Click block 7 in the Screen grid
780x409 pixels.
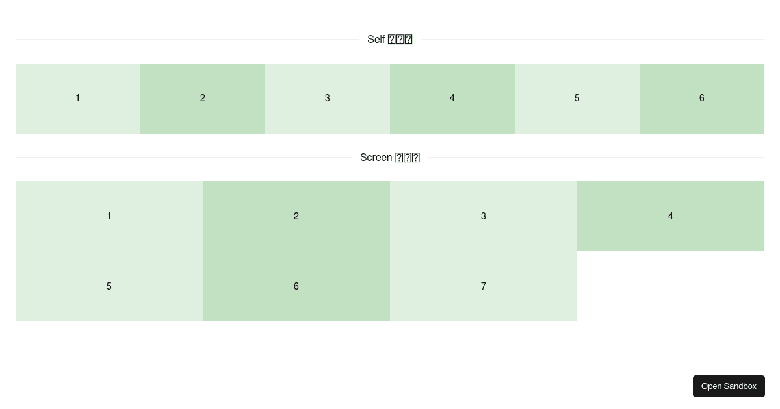483,286
